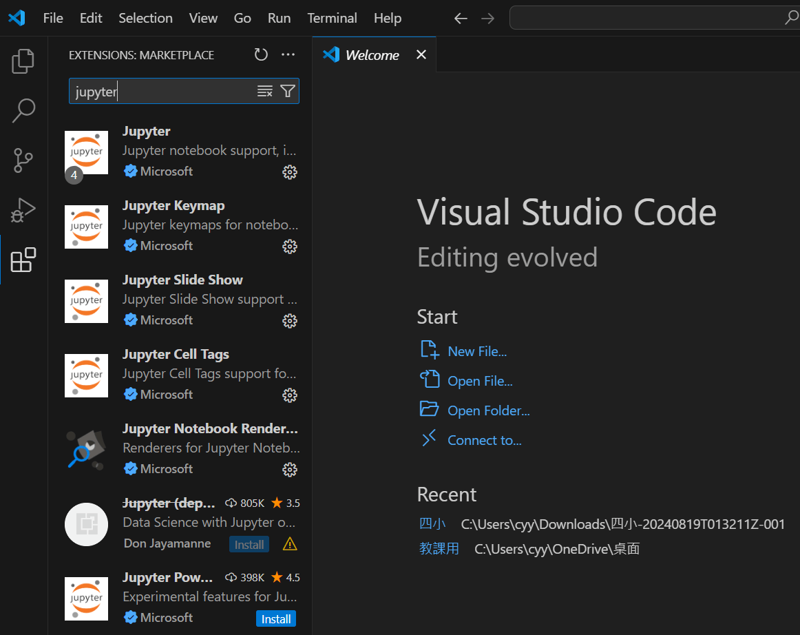Install the Jupyter PowerToys extension
The width and height of the screenshot is (800, 635).
276,618
